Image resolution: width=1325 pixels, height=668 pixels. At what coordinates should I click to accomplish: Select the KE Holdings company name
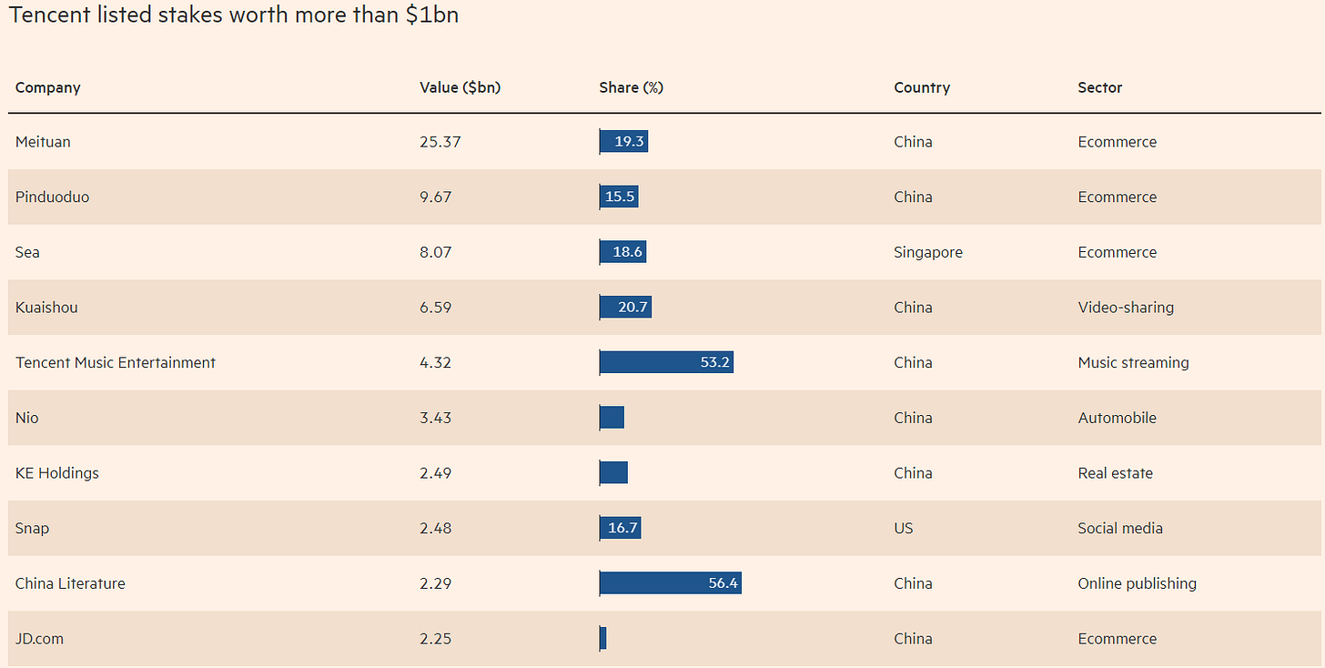pos(56,473)
